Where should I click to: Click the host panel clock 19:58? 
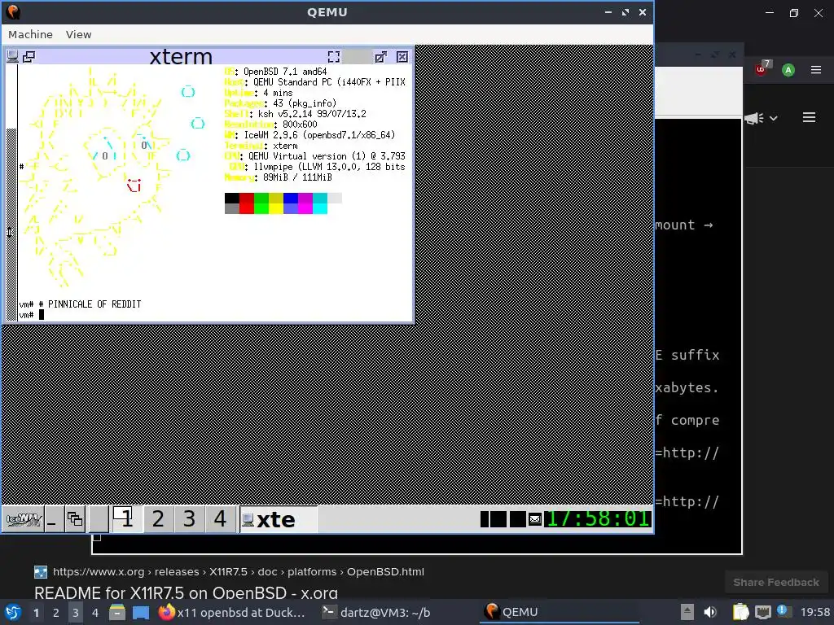pyautogui.click(x=815, y=612)
